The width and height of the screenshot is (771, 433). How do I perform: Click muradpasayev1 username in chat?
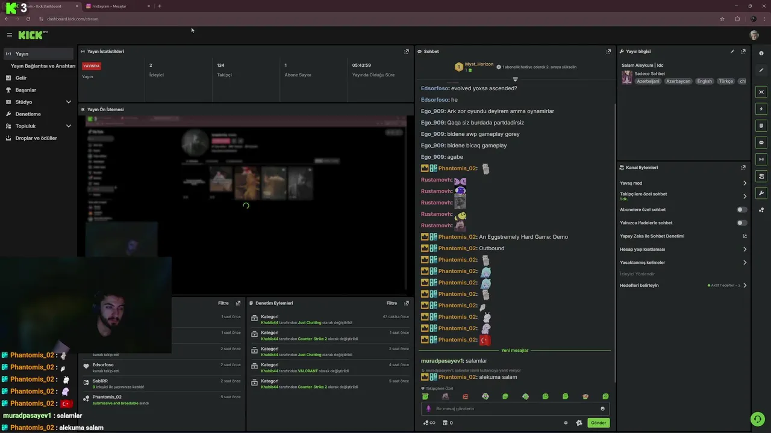coord(442,361)
